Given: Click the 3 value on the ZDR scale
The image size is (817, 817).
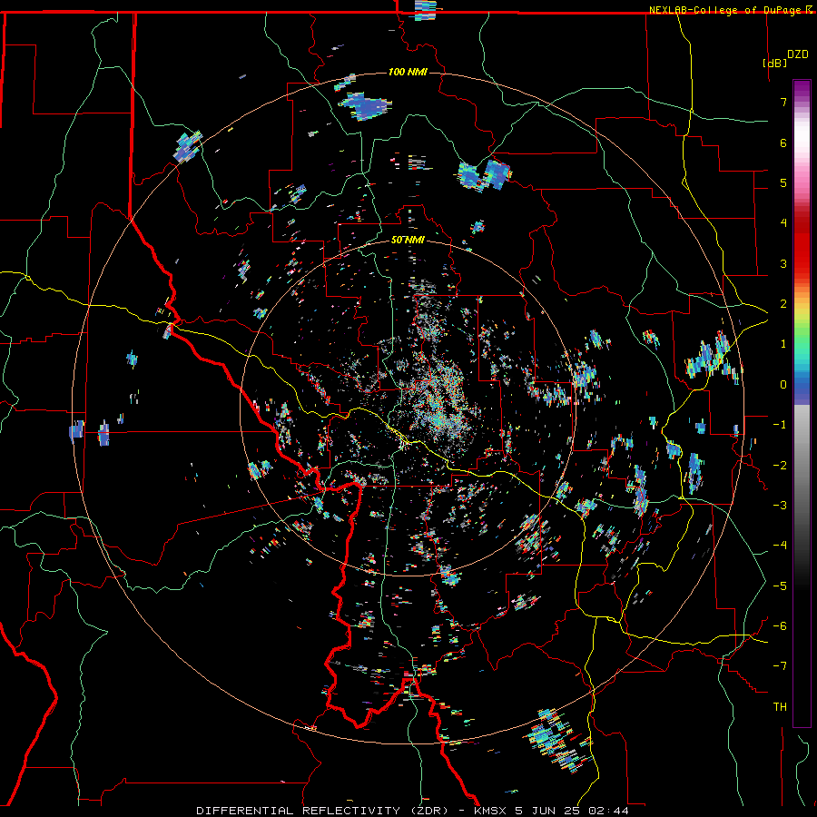Looking at the screenshot, I should [x=783, y=263].
